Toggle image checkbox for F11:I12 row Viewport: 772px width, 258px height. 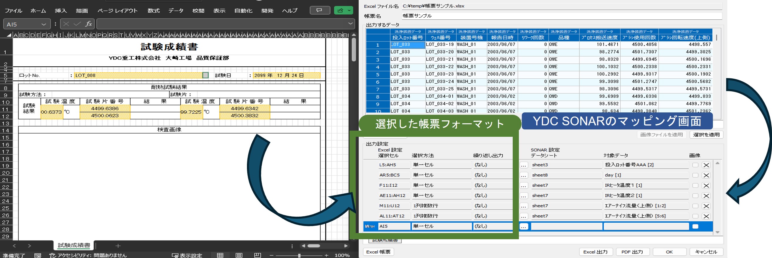tap(695, 185)
